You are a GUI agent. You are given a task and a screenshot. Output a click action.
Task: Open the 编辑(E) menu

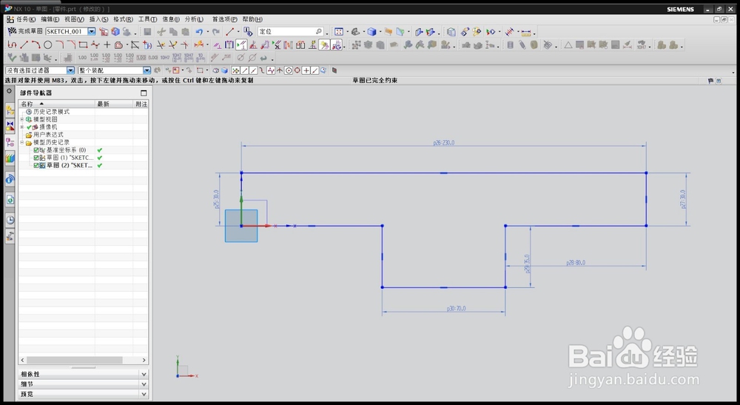[50, 19]
